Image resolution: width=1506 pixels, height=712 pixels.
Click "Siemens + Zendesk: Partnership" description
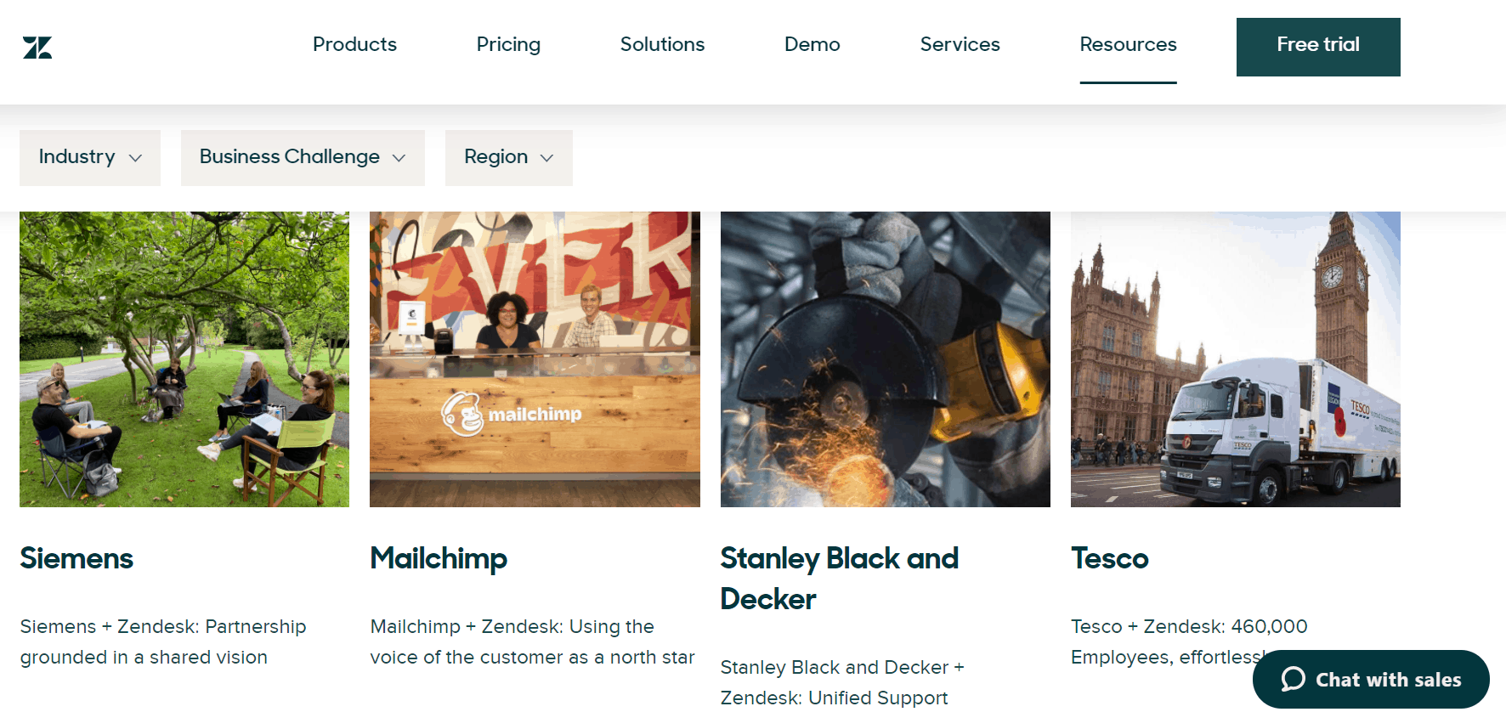pos(163,641)
